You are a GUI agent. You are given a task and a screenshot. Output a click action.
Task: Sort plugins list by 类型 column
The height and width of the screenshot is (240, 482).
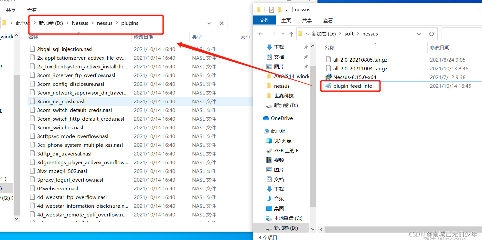tap(197, 37)
